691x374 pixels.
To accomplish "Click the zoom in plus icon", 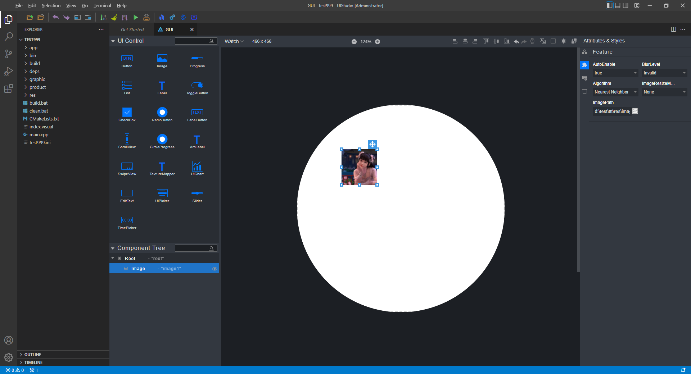I will (x=378, y=42).
